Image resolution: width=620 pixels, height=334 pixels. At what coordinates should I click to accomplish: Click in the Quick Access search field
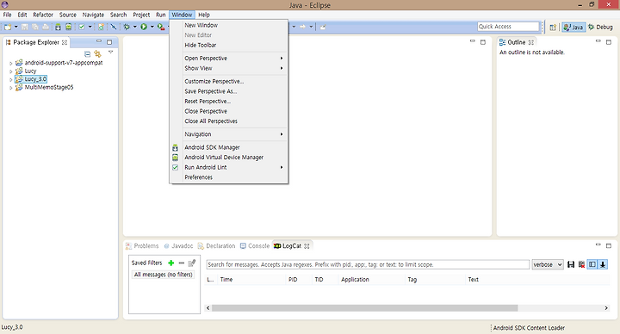coord(508,27)
